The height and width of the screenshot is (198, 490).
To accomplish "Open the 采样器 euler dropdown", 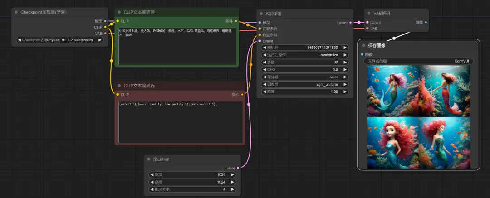I will (x=305, y=77).
